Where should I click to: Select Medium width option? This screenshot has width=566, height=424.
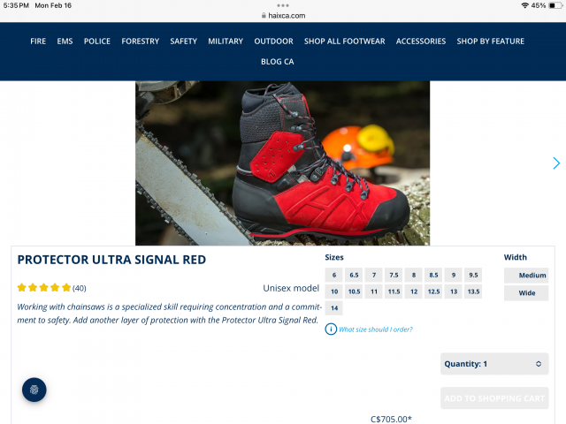tap(526, 275)
